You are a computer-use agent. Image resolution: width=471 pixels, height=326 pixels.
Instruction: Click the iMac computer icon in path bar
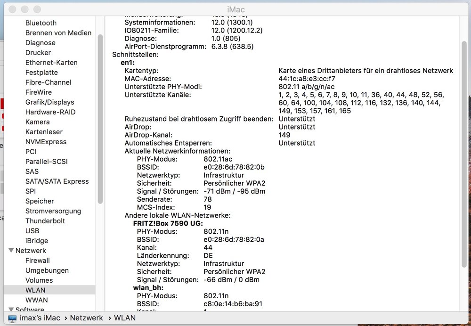pos(12,318)
